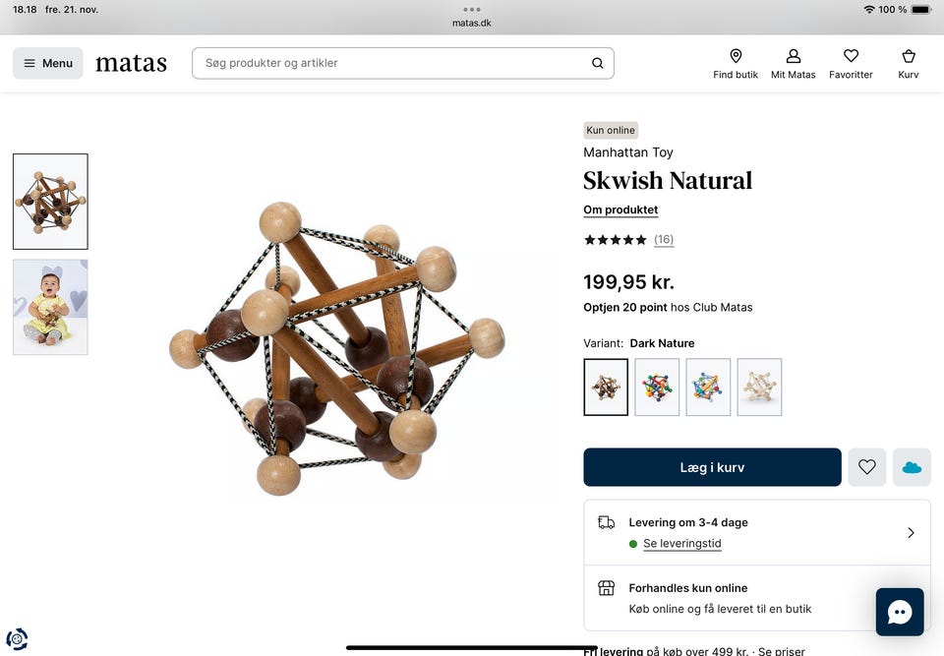The image size is (944, 656).
Task: Add product to favorites with heart button
Action: click(x=867, y=467)
